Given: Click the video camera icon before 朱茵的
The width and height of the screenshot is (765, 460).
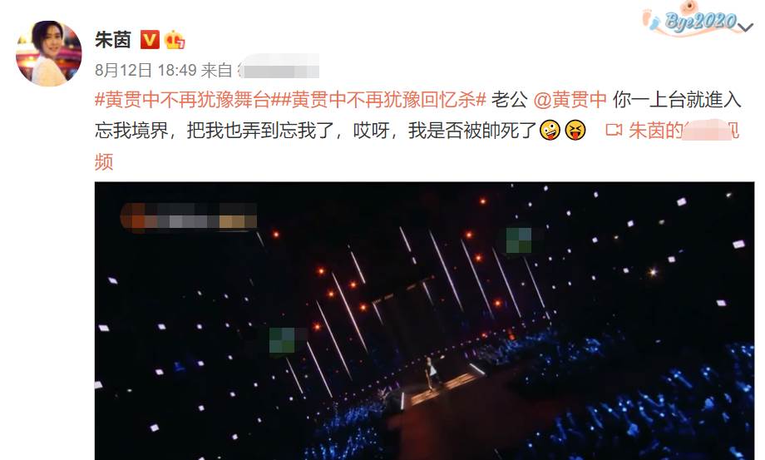Looking at the screenshot, I should tap(614, 131).
